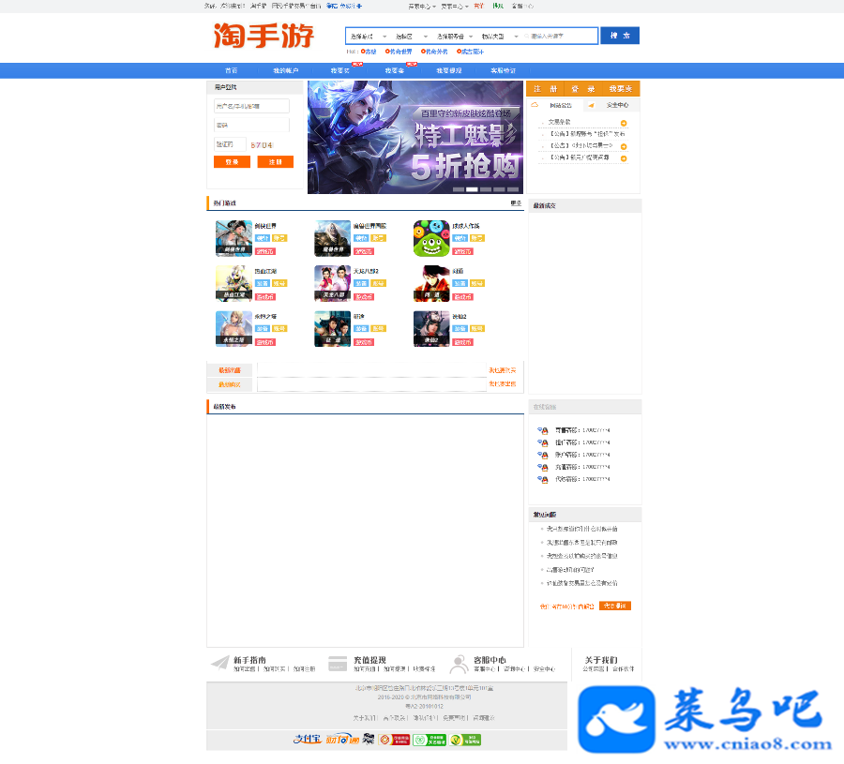Open 关于我们 heading in footer
This screenshot has height=764, width=844.
coord(601,660)
